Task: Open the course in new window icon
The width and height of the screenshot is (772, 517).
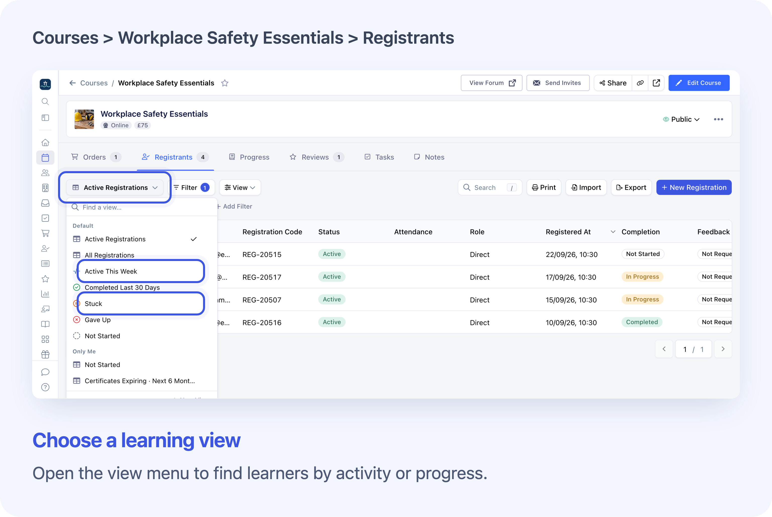Action: pyautogui.click(x=656, y=83)
